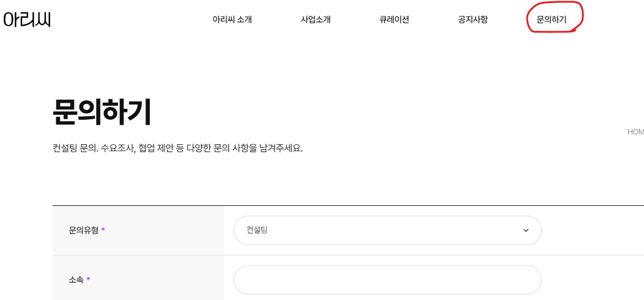Click the purple asterisk beside 문의유형

[x=103, y=229]
